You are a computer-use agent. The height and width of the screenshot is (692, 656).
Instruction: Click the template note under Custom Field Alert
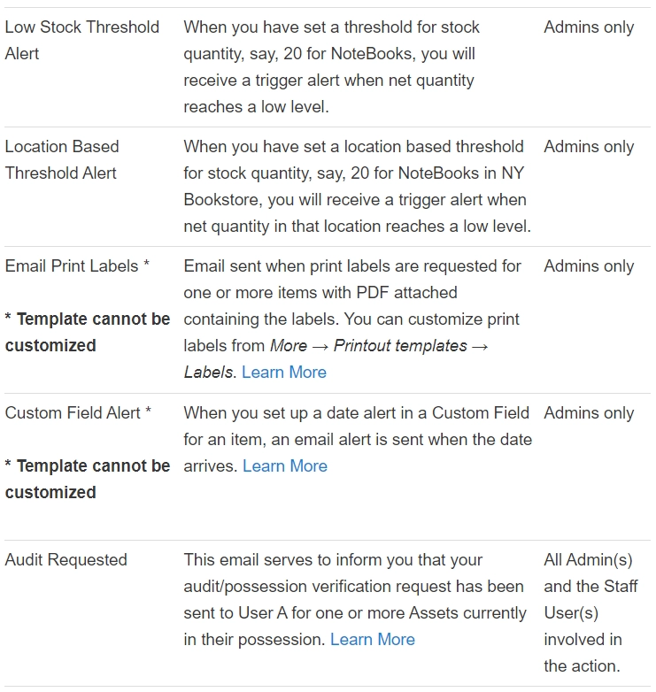87,479
